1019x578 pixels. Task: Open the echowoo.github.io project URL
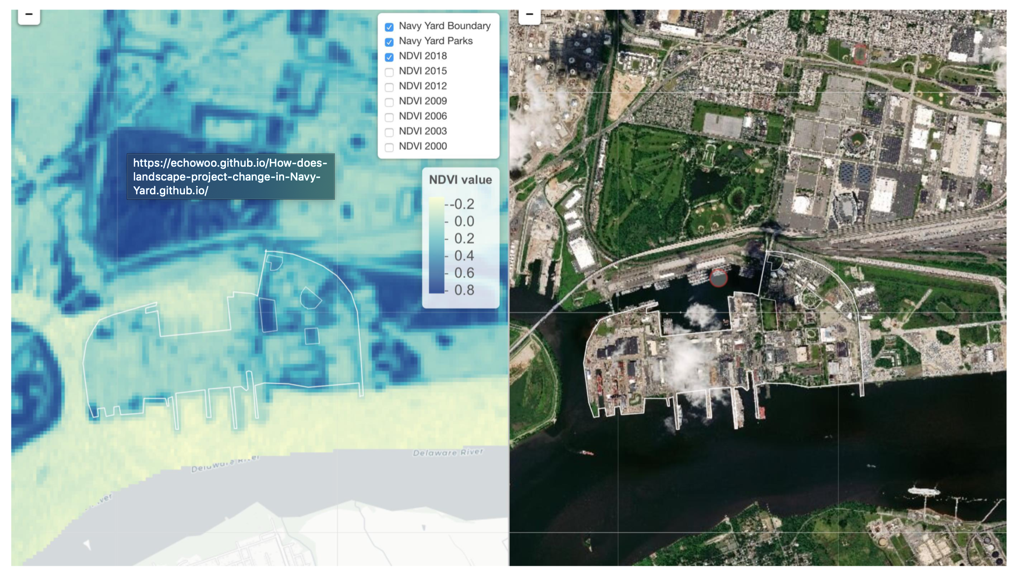[x=230, y=177]
